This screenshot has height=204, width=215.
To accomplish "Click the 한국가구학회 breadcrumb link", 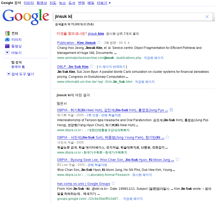I will (x=93, y=152).
